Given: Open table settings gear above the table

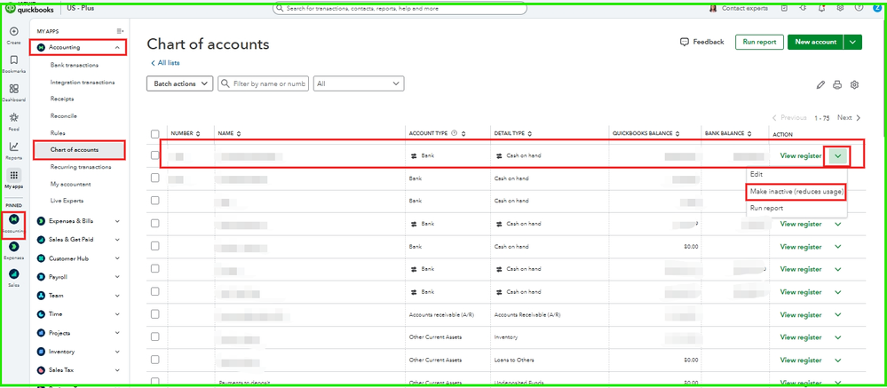Looking at the screenshot, I should coord(855,85).
